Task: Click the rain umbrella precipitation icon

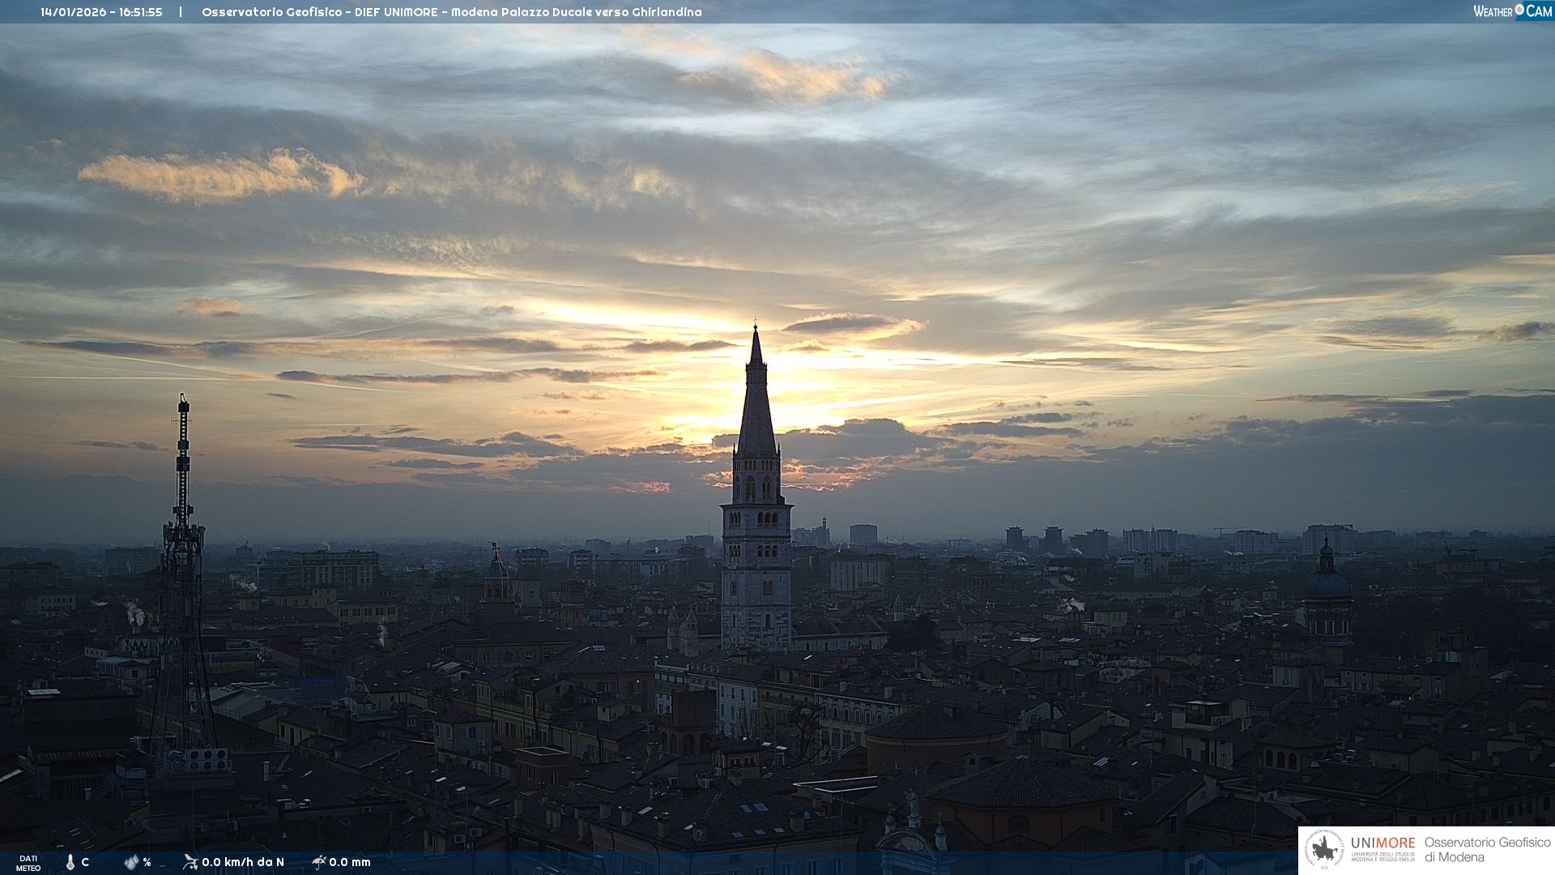Action: pyautogui.click(x=318, y=861)
